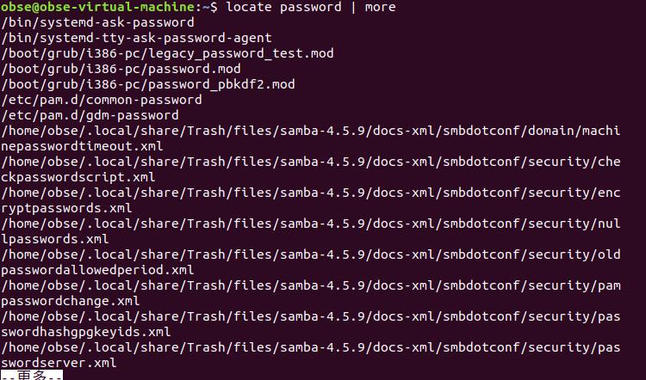Click the wrapped text 'passwordallowedperiod.xml'
The height and width of the screenshot is (380, 646).
tap(98, 270)
